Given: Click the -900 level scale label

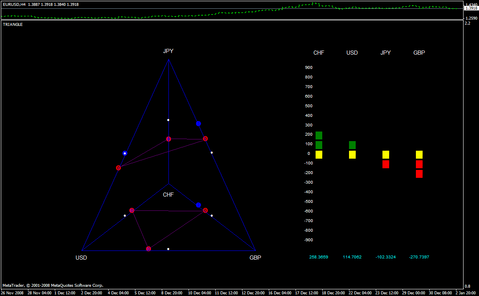Looking at the screenshot, I should point(308,240).
